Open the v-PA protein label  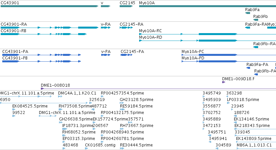click(106, 52)
